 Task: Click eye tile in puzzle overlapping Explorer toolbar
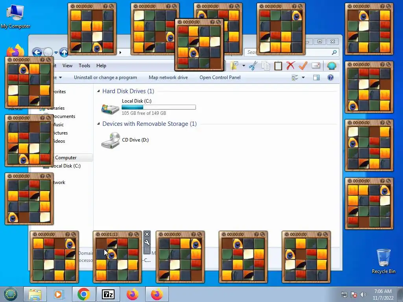(194, 52)
